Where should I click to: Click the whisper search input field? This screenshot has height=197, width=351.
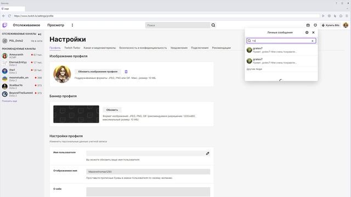[281, 40]
